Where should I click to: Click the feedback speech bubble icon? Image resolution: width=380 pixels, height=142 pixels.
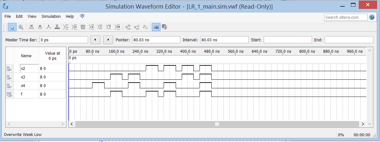[x=82, y=16]
